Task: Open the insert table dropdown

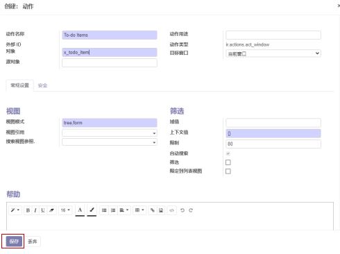Action: [x=139, y=210]
